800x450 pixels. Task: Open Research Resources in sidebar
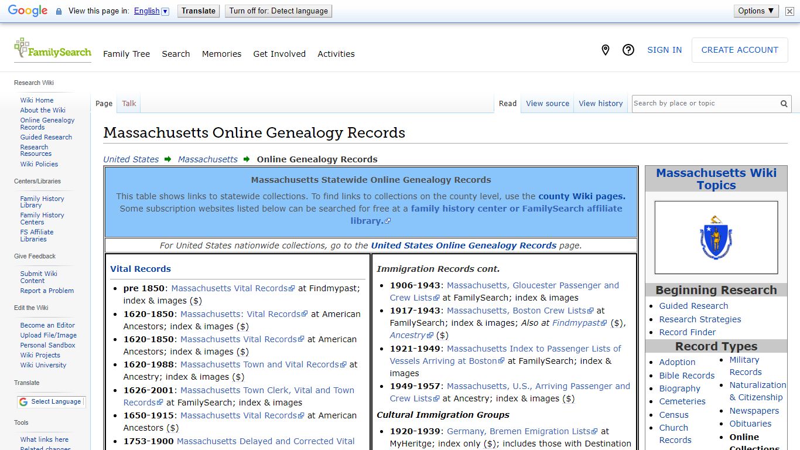click(x=36, y=151)
